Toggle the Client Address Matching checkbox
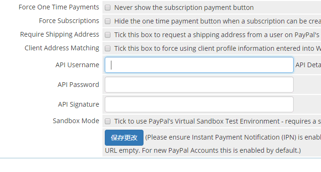This screenshot has height=172, width=321. coord(108,48)
